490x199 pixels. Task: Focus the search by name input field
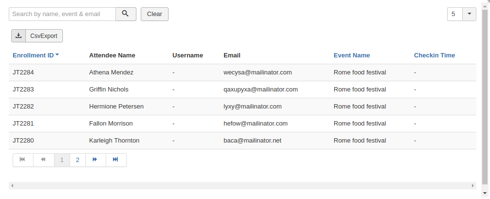click(62, 14)
